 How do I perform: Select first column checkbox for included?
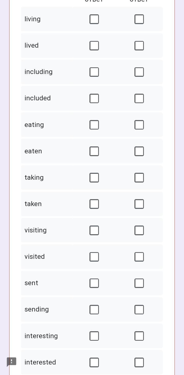coord(94,98)
